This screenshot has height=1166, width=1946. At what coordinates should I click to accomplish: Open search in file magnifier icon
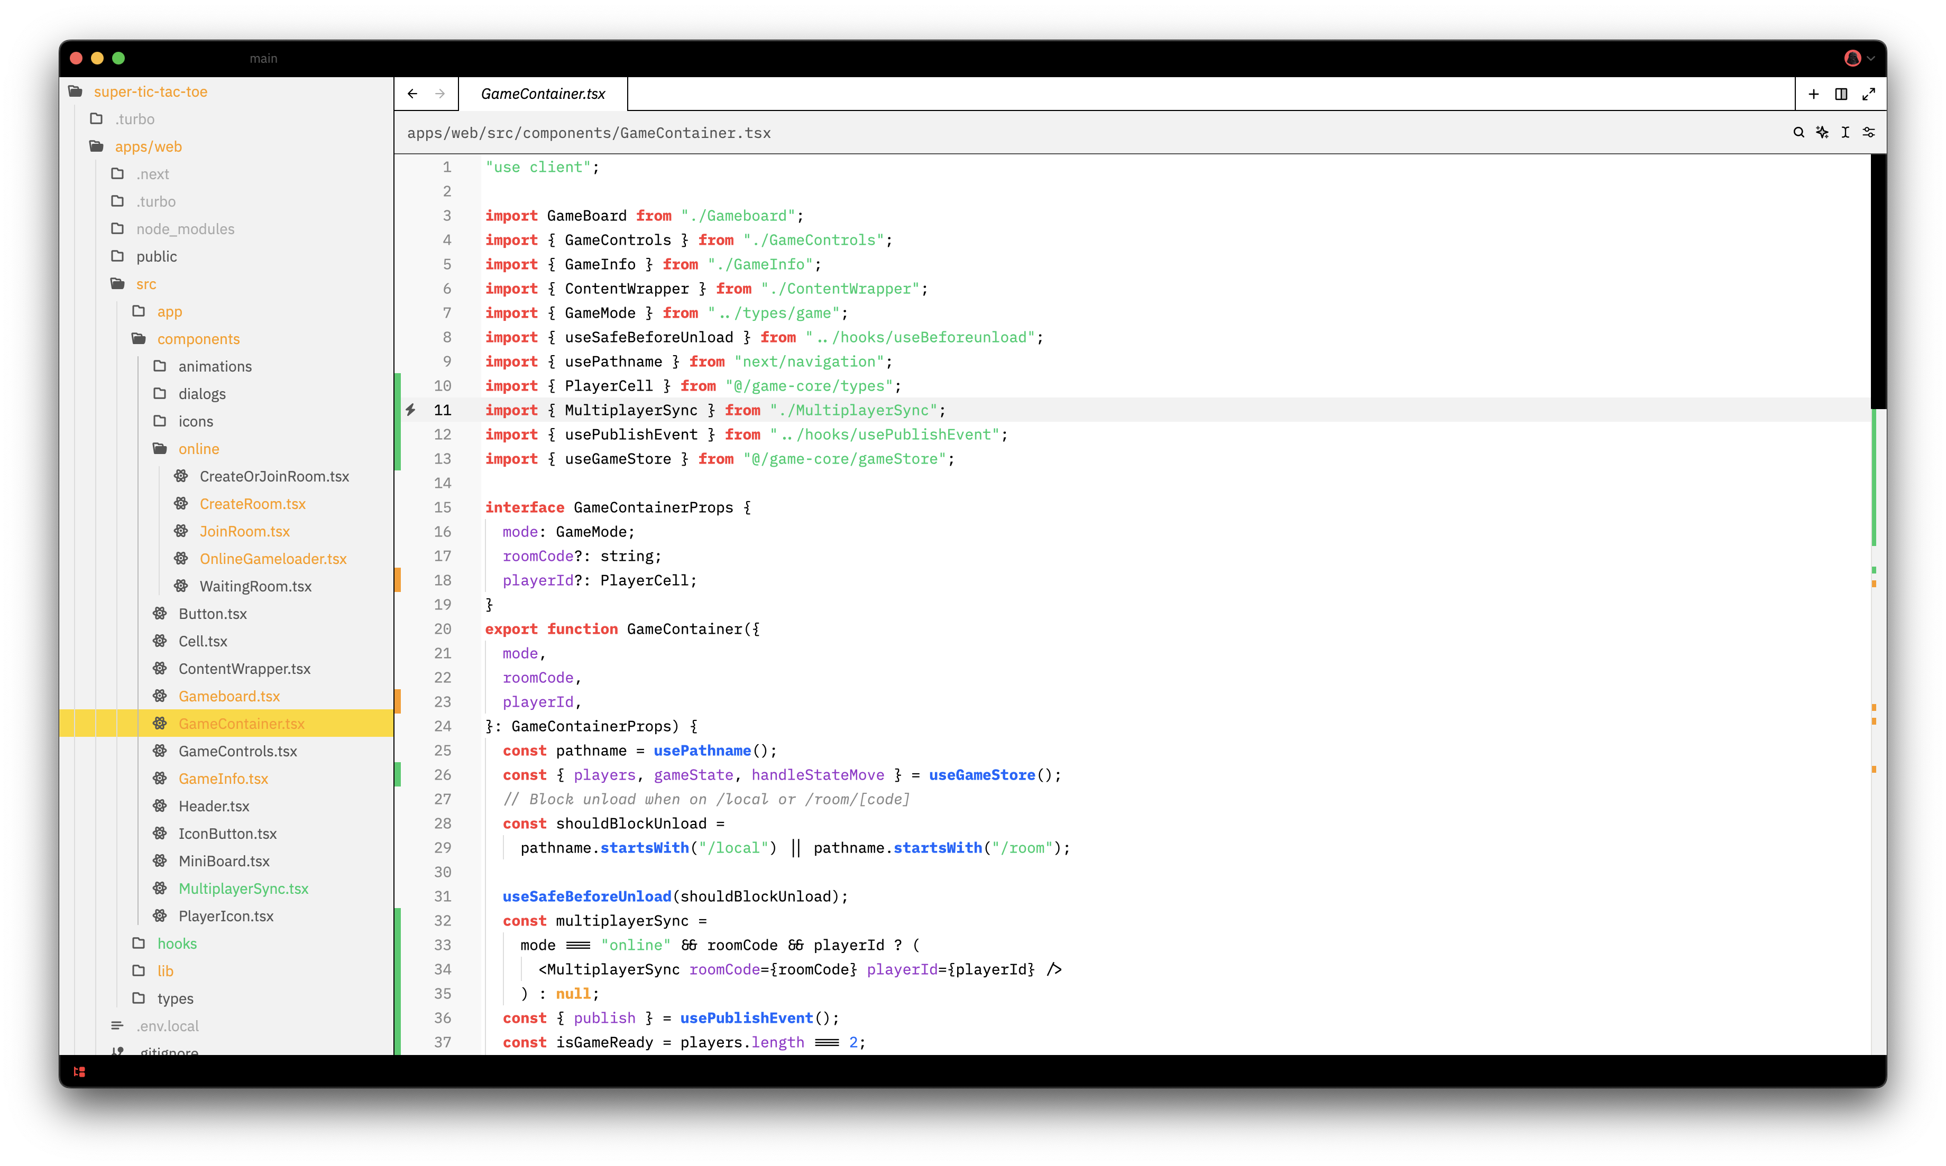[x=1798, y=132]
